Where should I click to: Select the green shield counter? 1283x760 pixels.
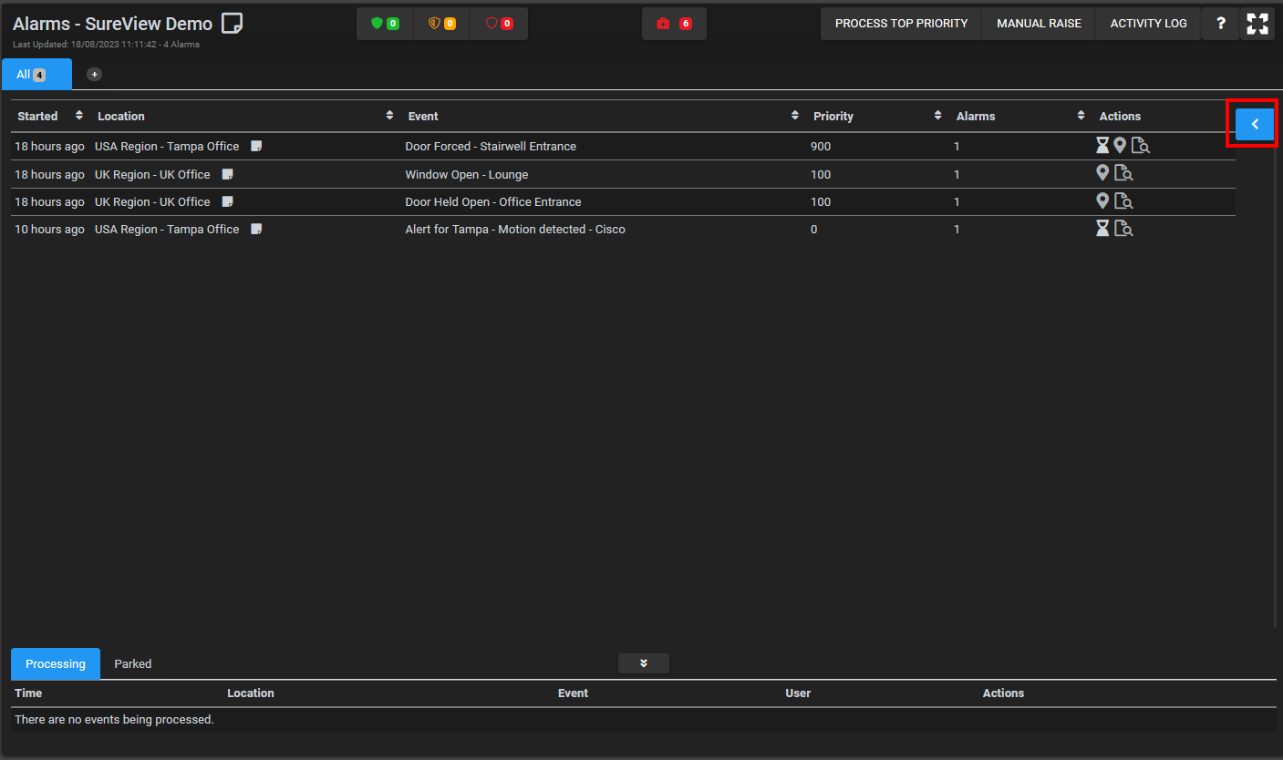point(385,24)
